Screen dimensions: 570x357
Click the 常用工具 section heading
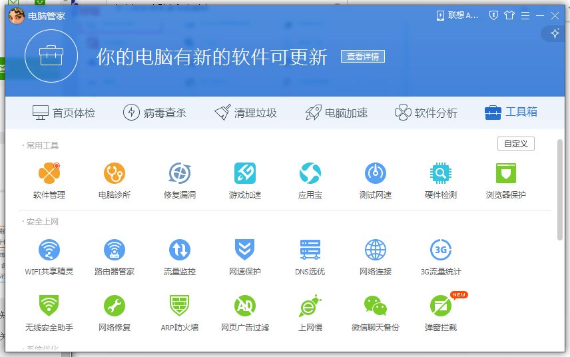pyautogui.click(x=43, y=145)
